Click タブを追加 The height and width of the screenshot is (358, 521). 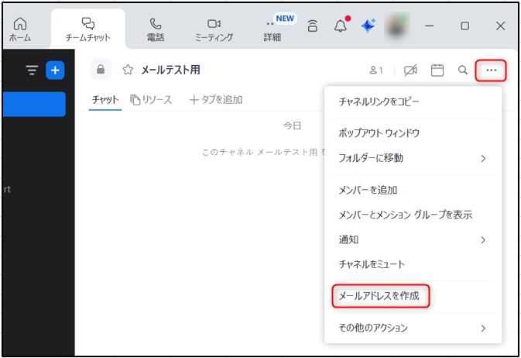pyautogui.click(x=216, y=99)
